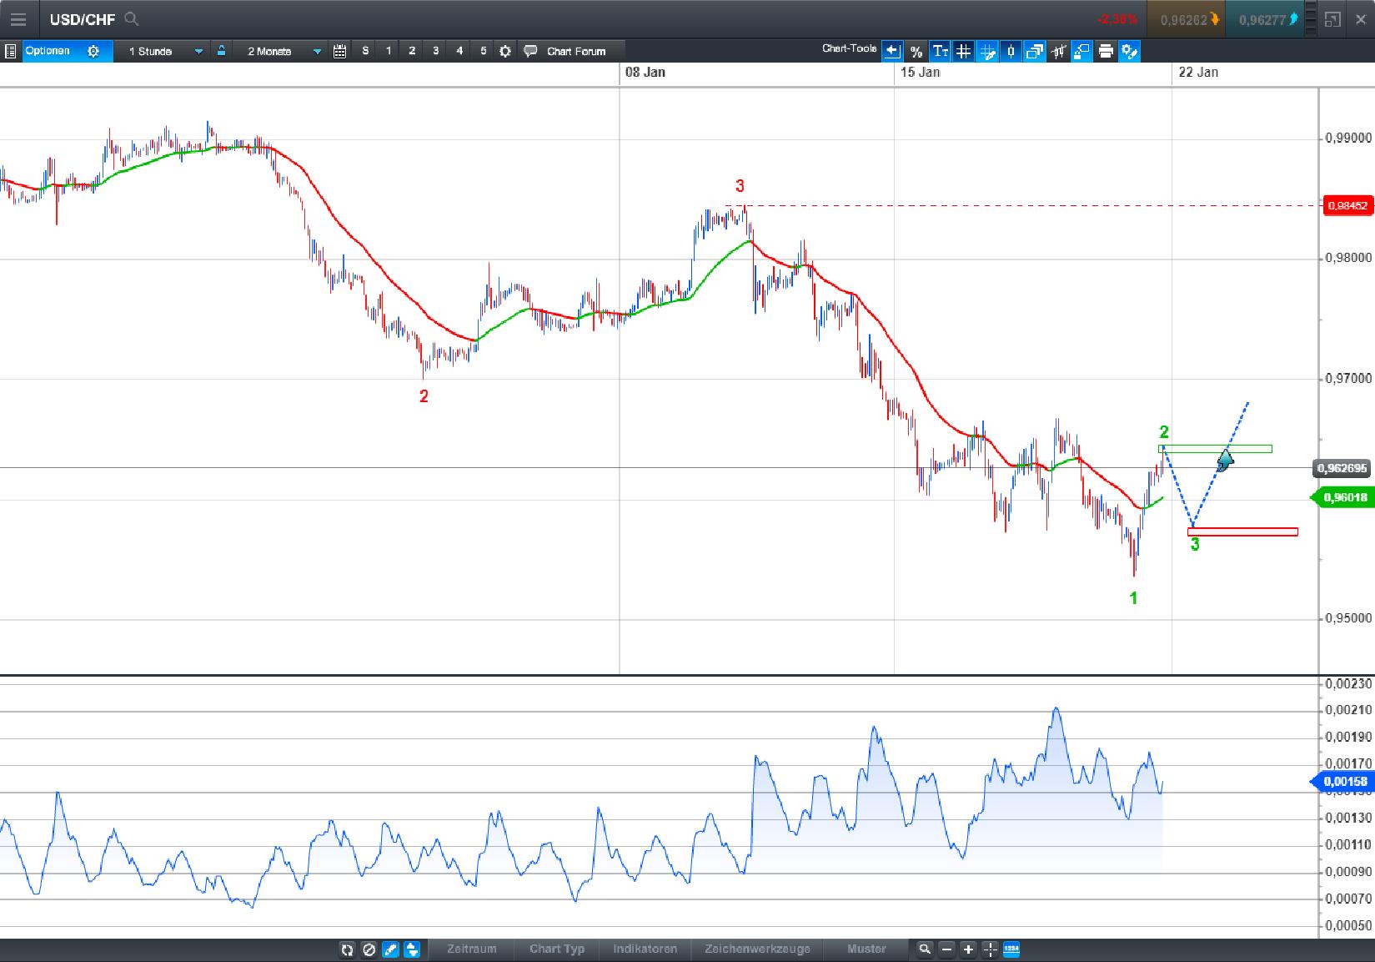Select the magnifier zoom icon in bottom toolbar
Screen dimensions: 1375x962
(x=926, y=949)
